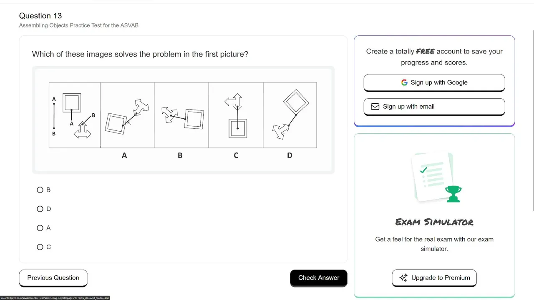Select radio option A
534x300 pixels.
[40, 228]
